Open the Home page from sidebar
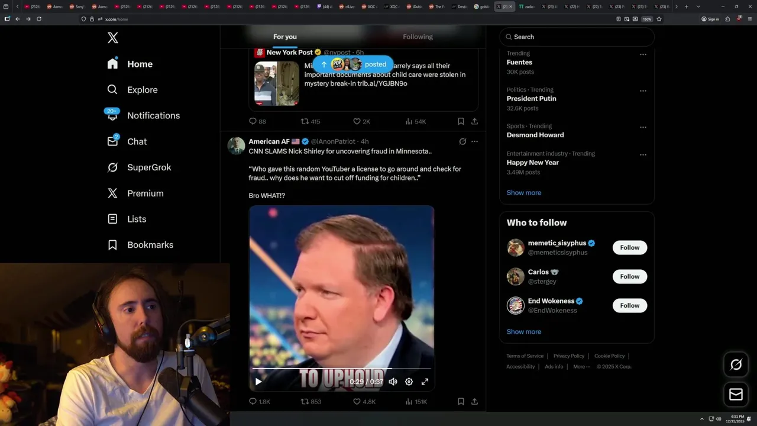 130,64
